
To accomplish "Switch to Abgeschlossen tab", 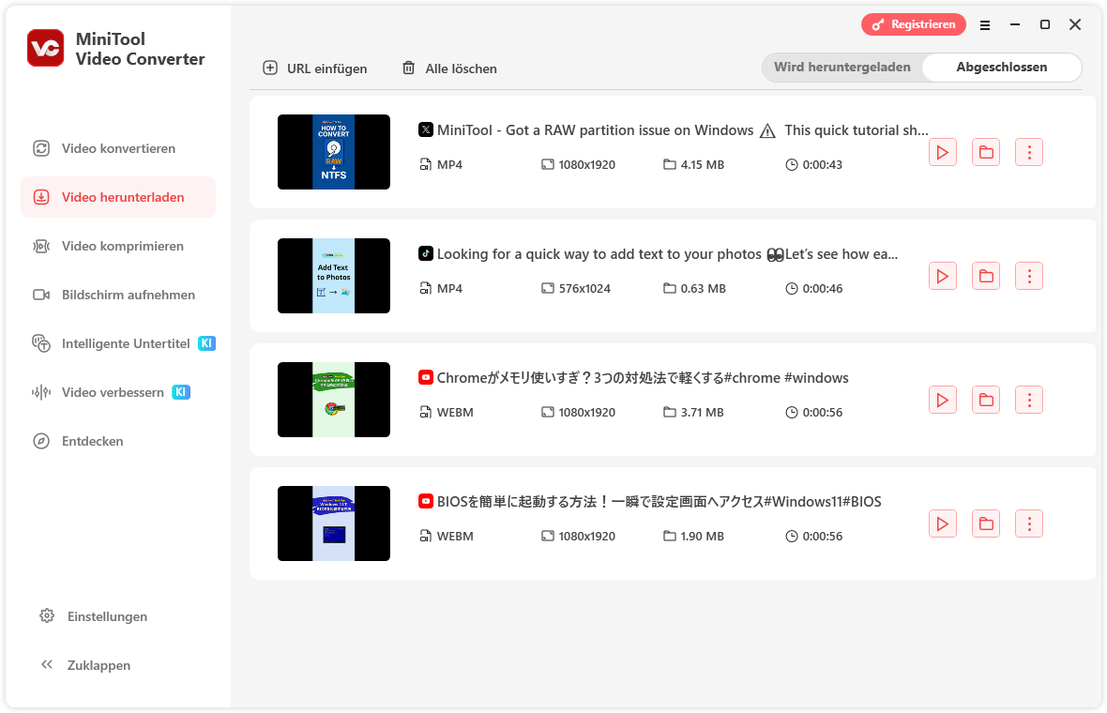I will [x=1001, y=67].
